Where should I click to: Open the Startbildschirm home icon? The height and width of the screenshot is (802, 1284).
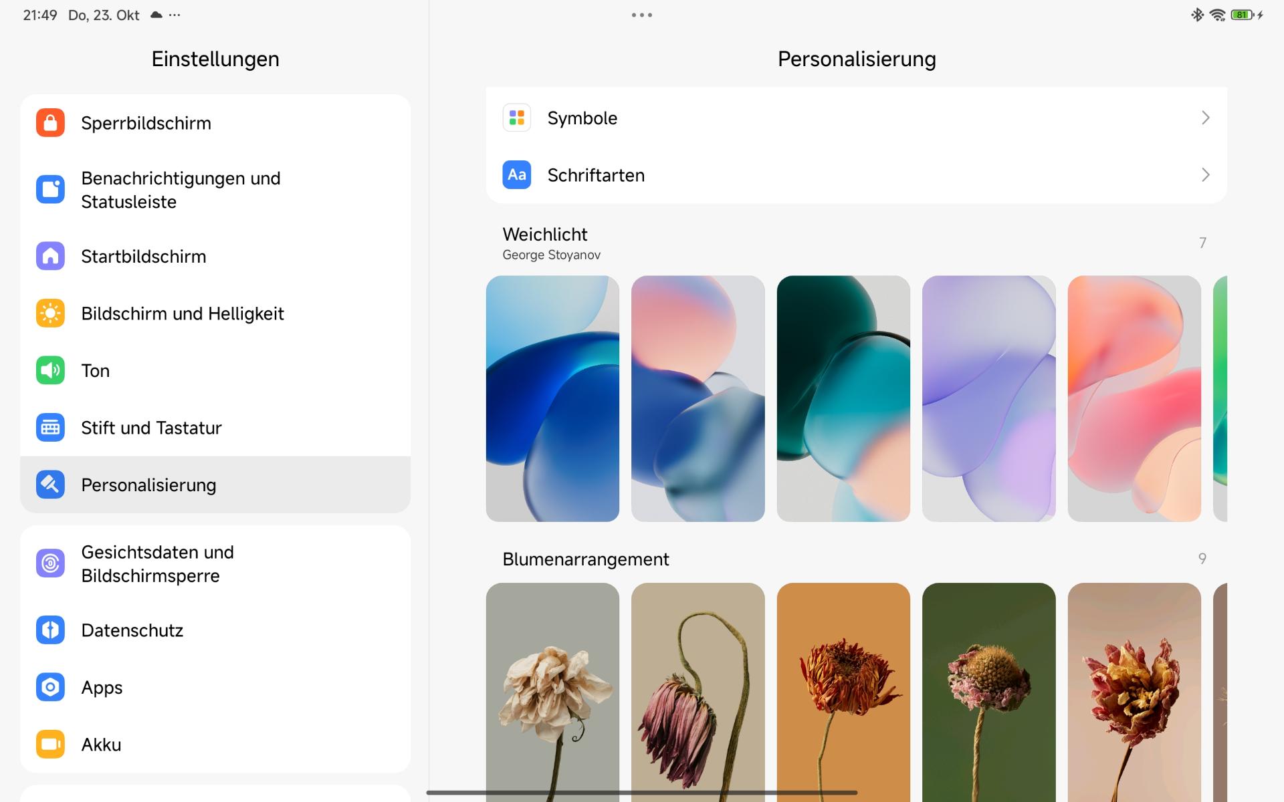(x=50, y=256)
